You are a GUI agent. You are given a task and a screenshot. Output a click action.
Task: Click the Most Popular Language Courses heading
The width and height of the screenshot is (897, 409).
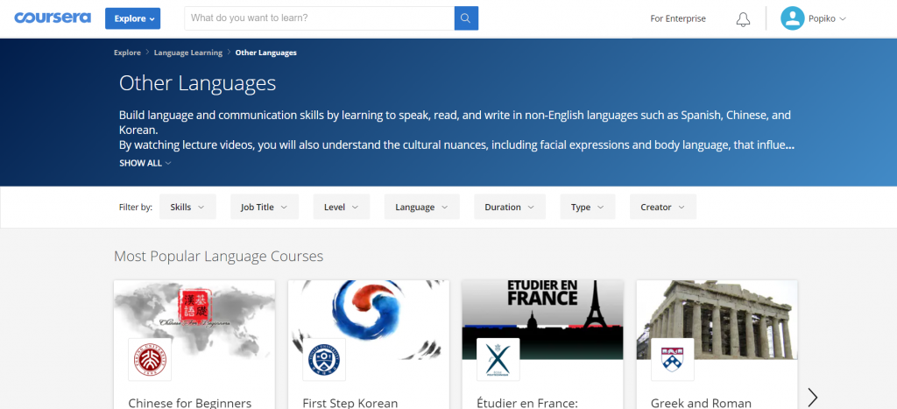pos(218,257)
